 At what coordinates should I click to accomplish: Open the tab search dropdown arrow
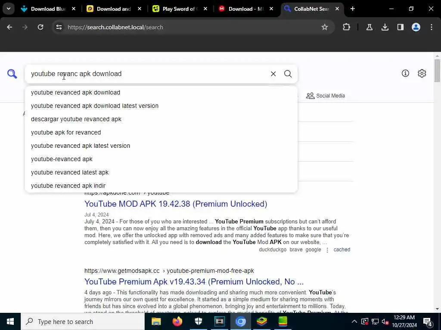tap(9, 9)
